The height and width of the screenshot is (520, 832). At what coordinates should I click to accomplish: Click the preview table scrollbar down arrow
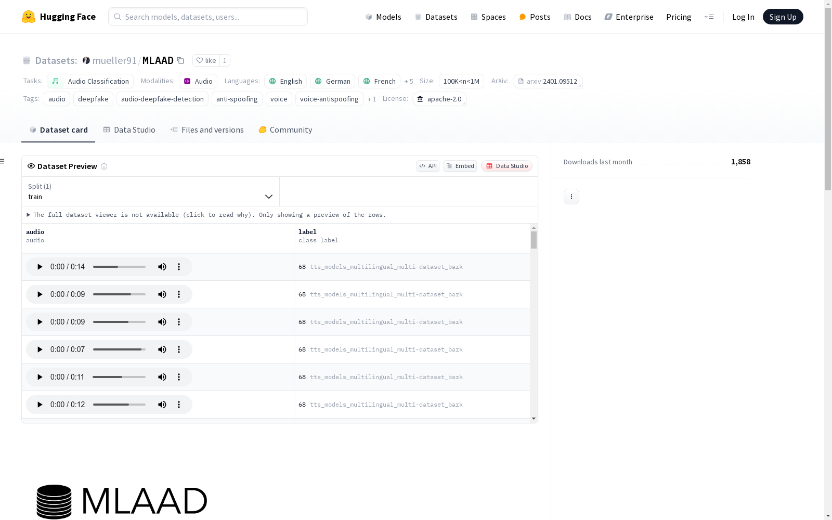[534, 419]
